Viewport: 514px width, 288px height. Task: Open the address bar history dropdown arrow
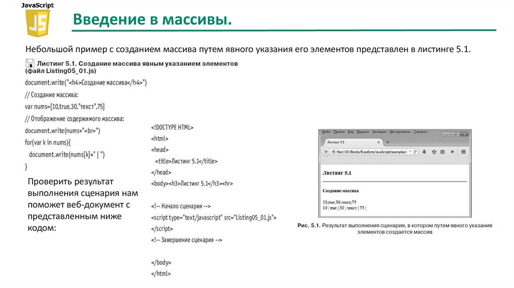pyautogui.click(x=410, y=152)
